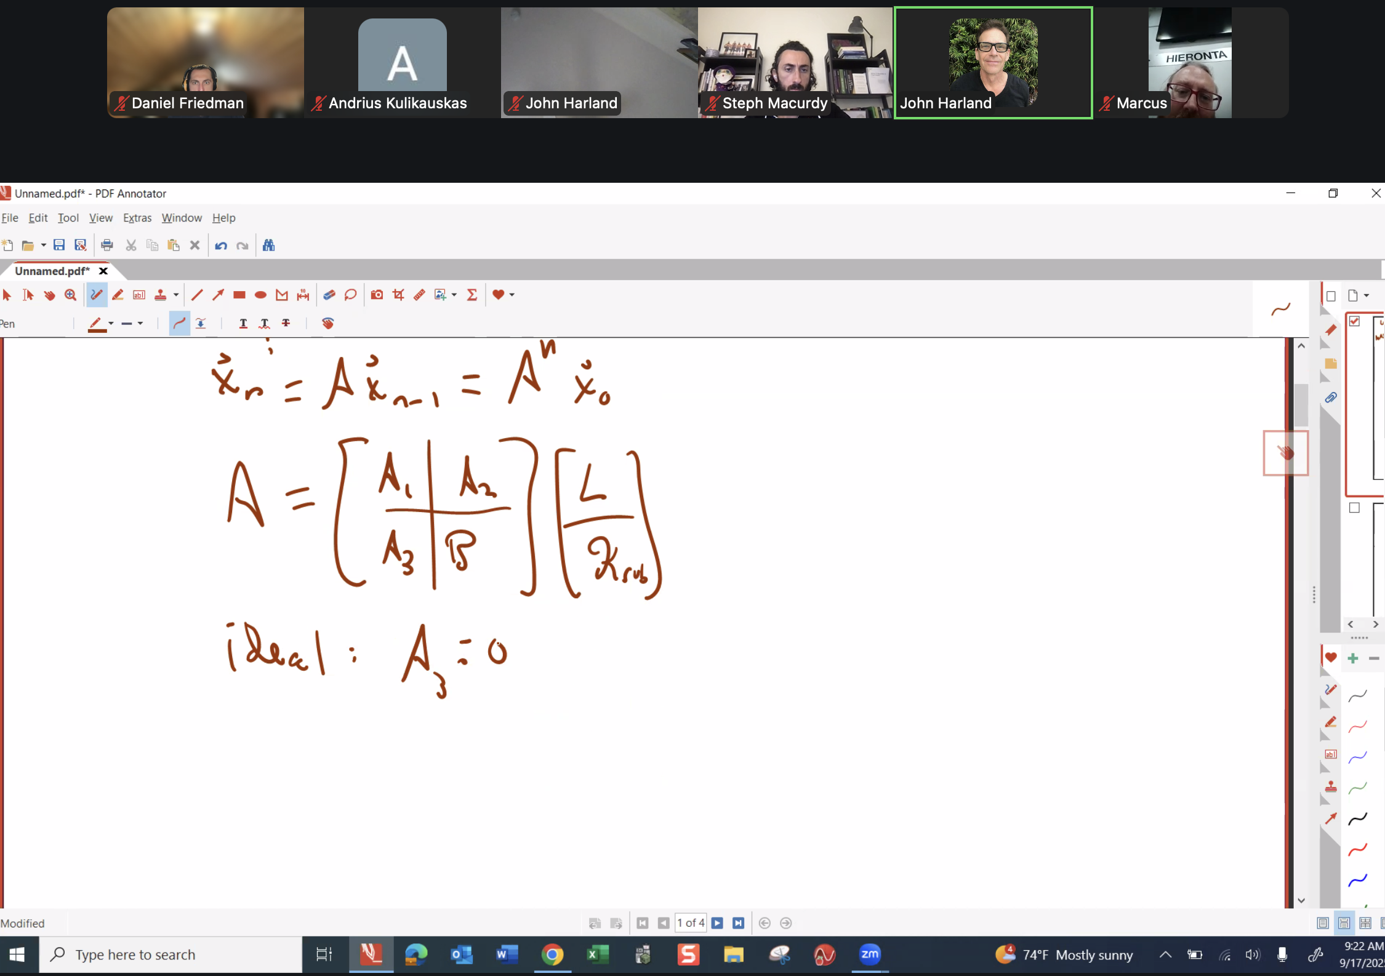Check the second page thumbnail checkbox

1354,508
